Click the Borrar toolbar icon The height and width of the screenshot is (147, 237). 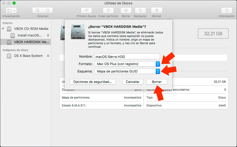pyautogui.click(x=126, y=10)
